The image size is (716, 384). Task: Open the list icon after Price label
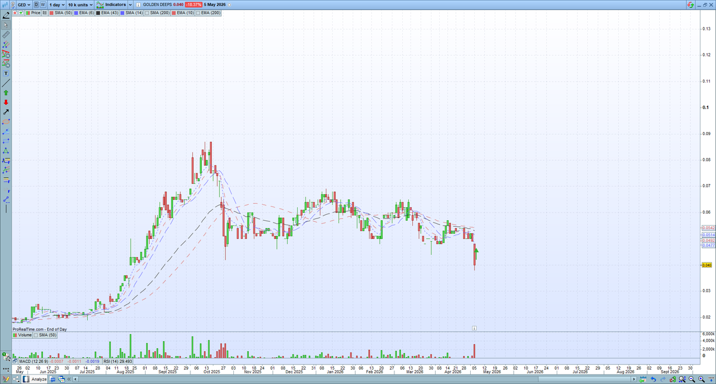(x=45, y=13)
